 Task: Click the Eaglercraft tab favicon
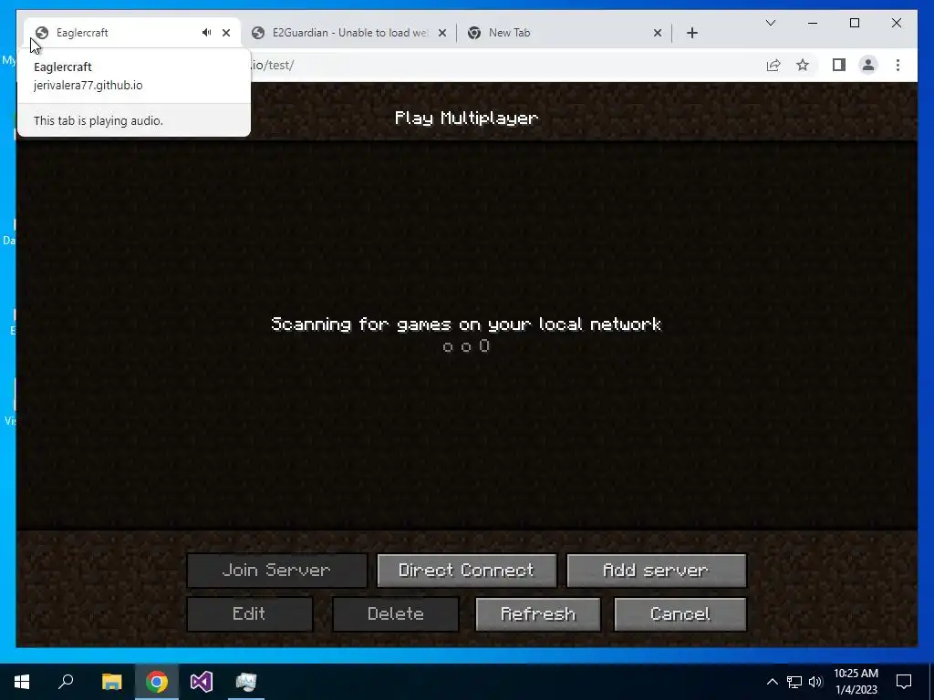coord(42,33)
